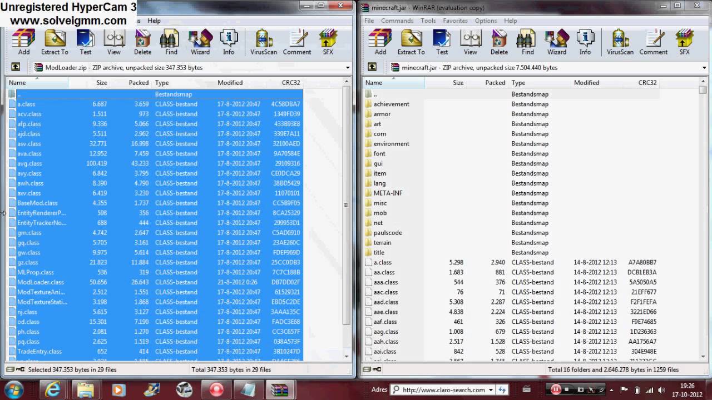712x400 pixels.
Task: Click Extract To in ModLoader.zip window
Action: [x=55, y=42]
